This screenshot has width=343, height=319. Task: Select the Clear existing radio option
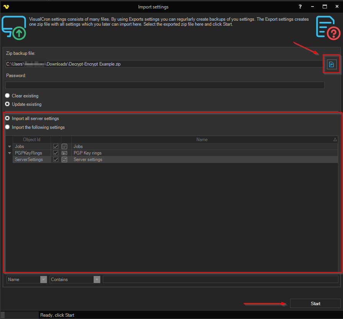7,96
